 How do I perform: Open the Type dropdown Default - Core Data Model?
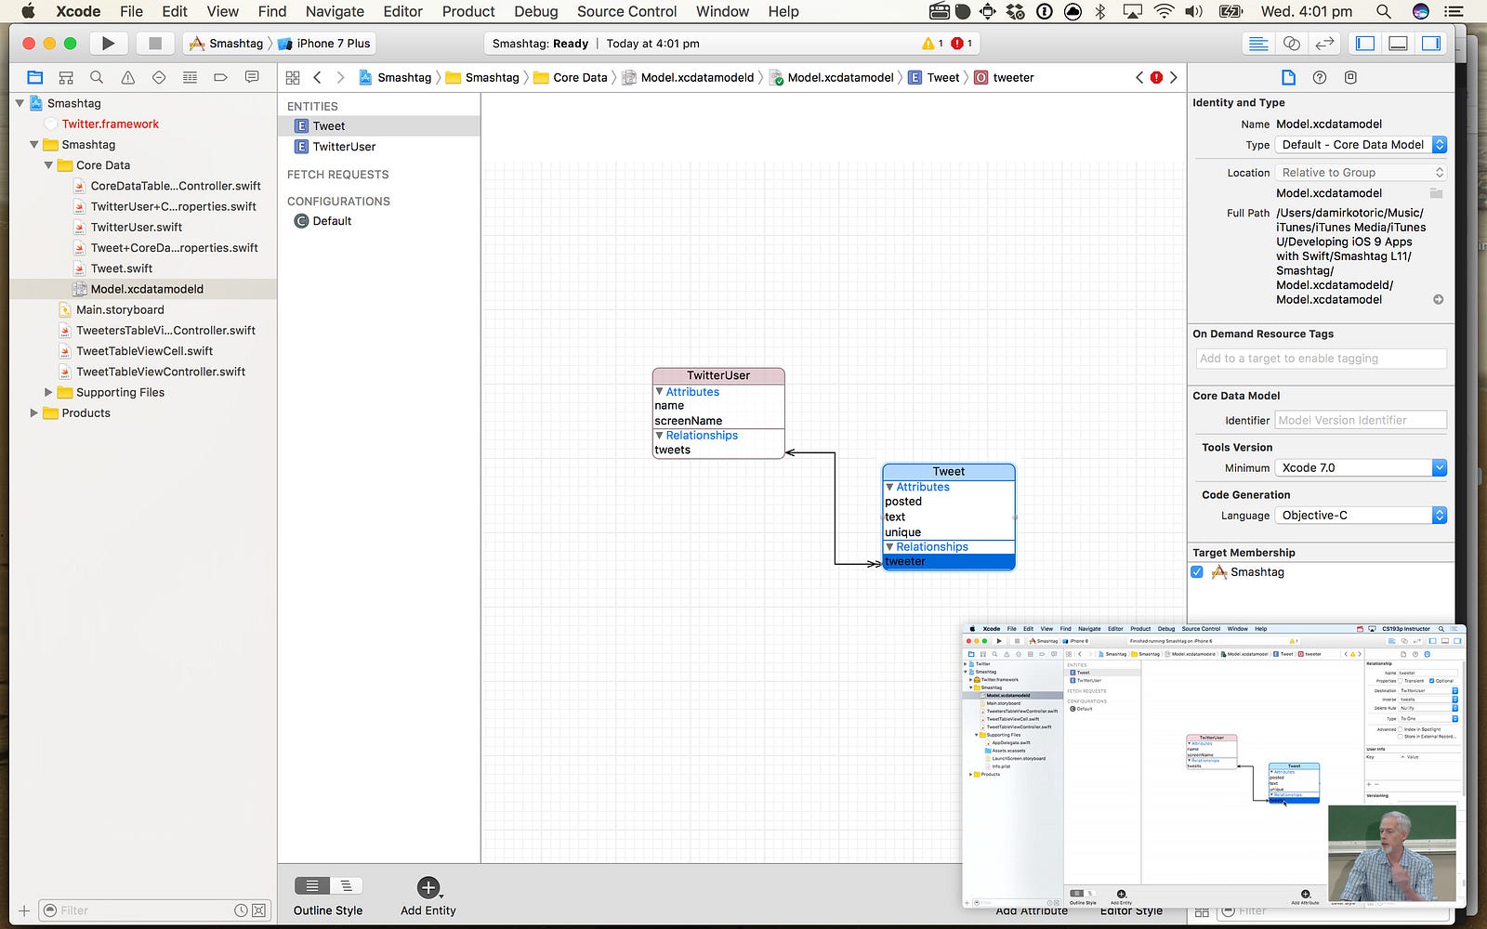[1361, 145]
